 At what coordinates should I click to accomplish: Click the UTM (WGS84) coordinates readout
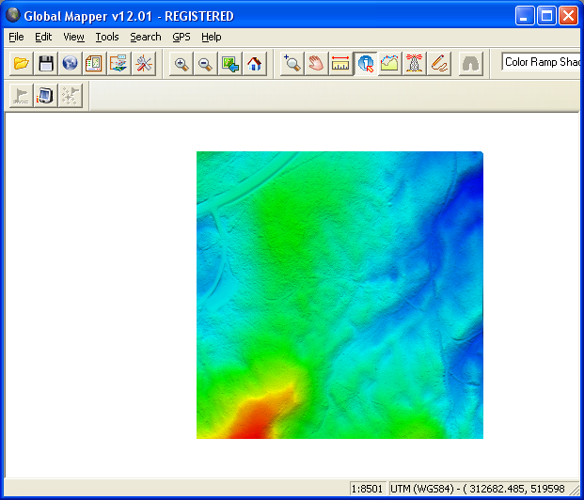(477, 489)
